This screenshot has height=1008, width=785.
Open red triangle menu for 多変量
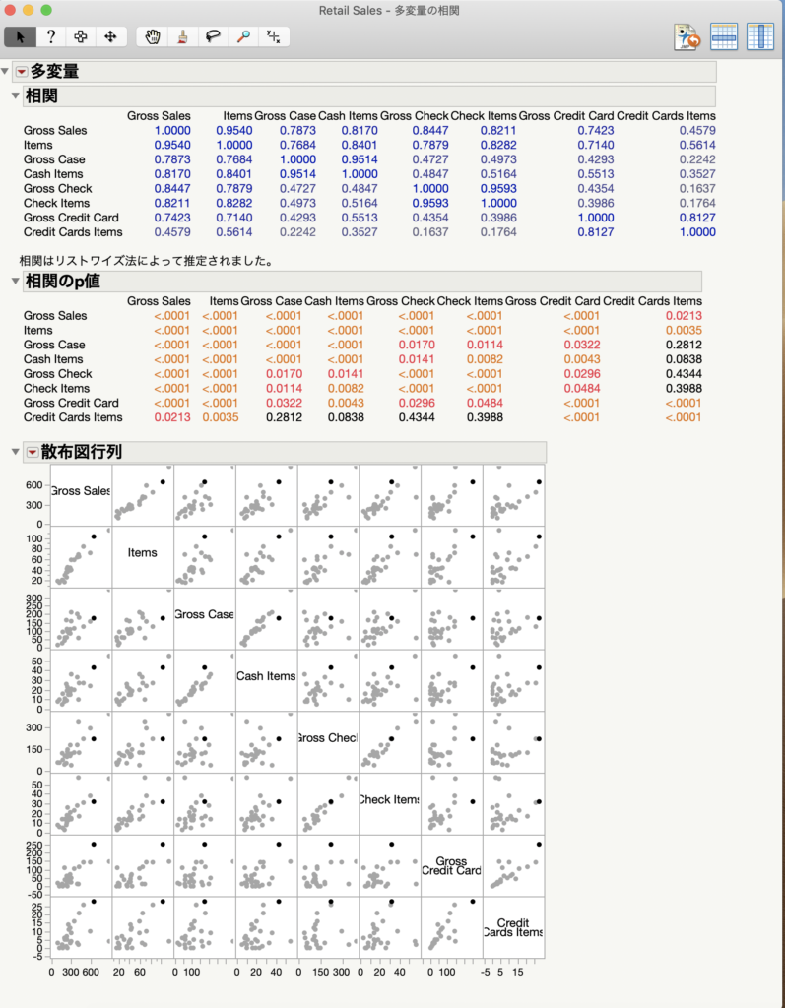[x=22, y=72]
